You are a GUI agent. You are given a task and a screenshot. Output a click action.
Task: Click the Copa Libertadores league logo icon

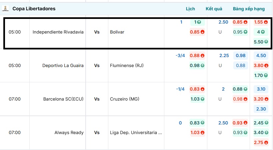pos(5,8)
